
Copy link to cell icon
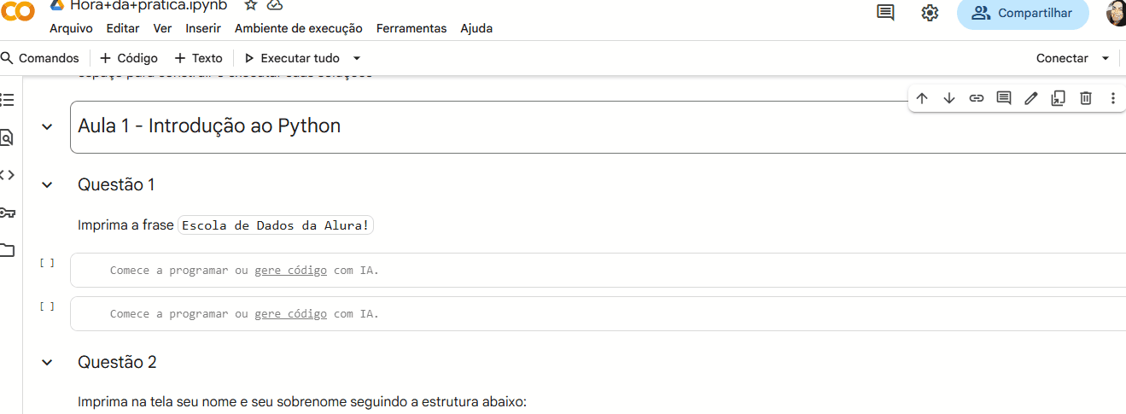pyautogui.click(x=977, y=98)
